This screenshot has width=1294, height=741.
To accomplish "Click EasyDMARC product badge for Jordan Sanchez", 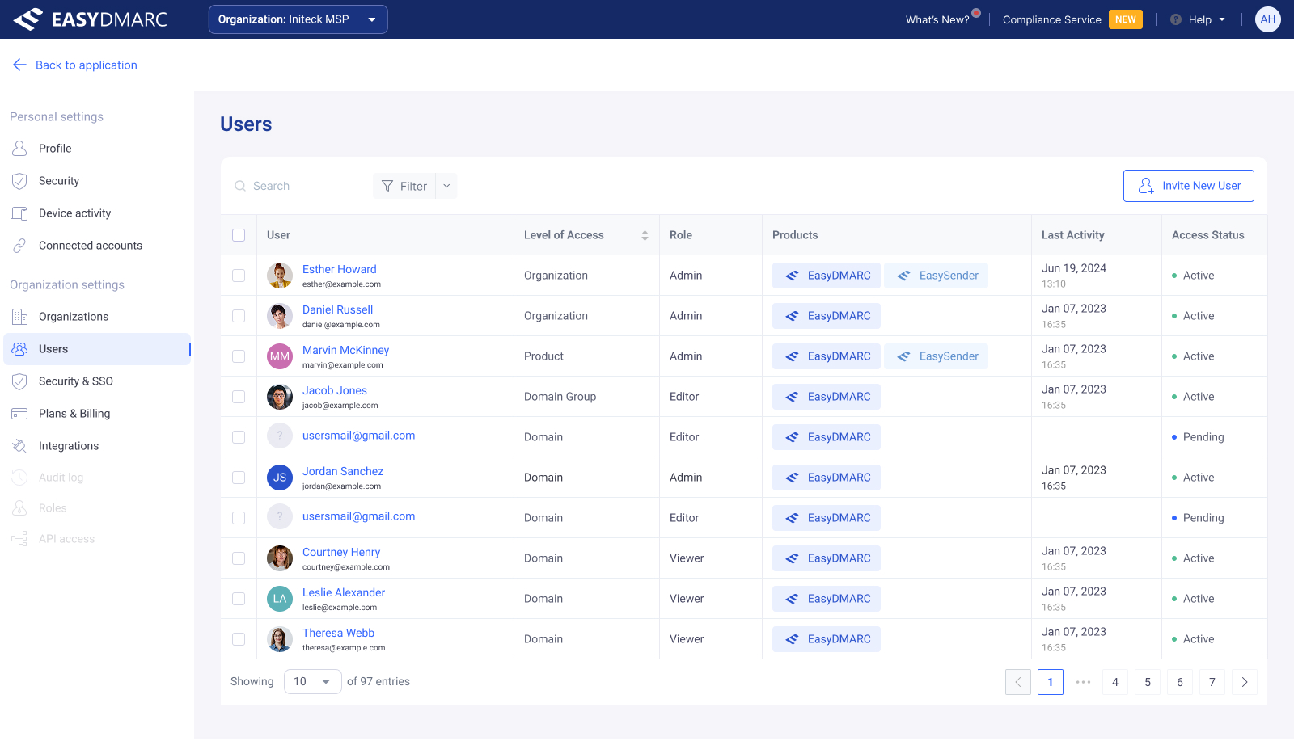I will (x=827, y=478).
